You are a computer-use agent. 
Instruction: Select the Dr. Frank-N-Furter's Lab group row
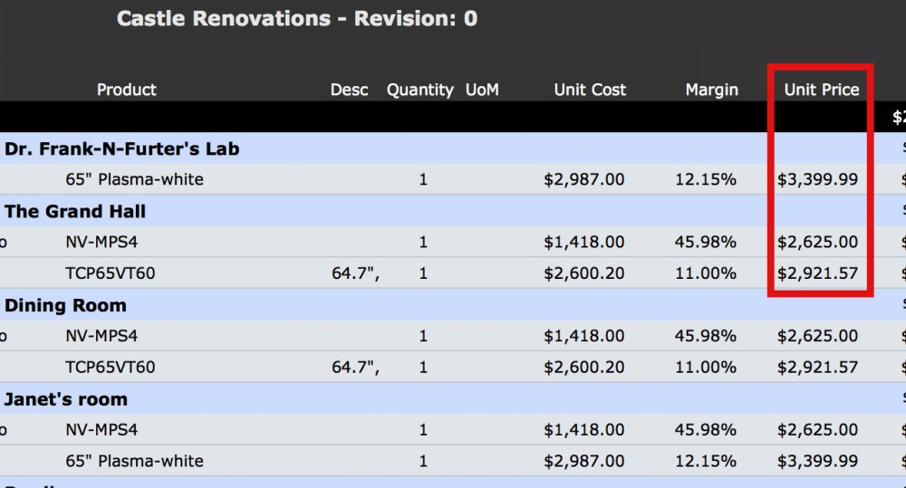pyautogui.click(x=121, y=148)
